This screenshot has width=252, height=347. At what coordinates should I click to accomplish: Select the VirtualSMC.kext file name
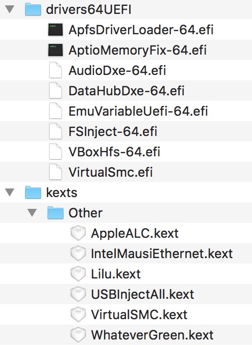[x=139, y=315]
